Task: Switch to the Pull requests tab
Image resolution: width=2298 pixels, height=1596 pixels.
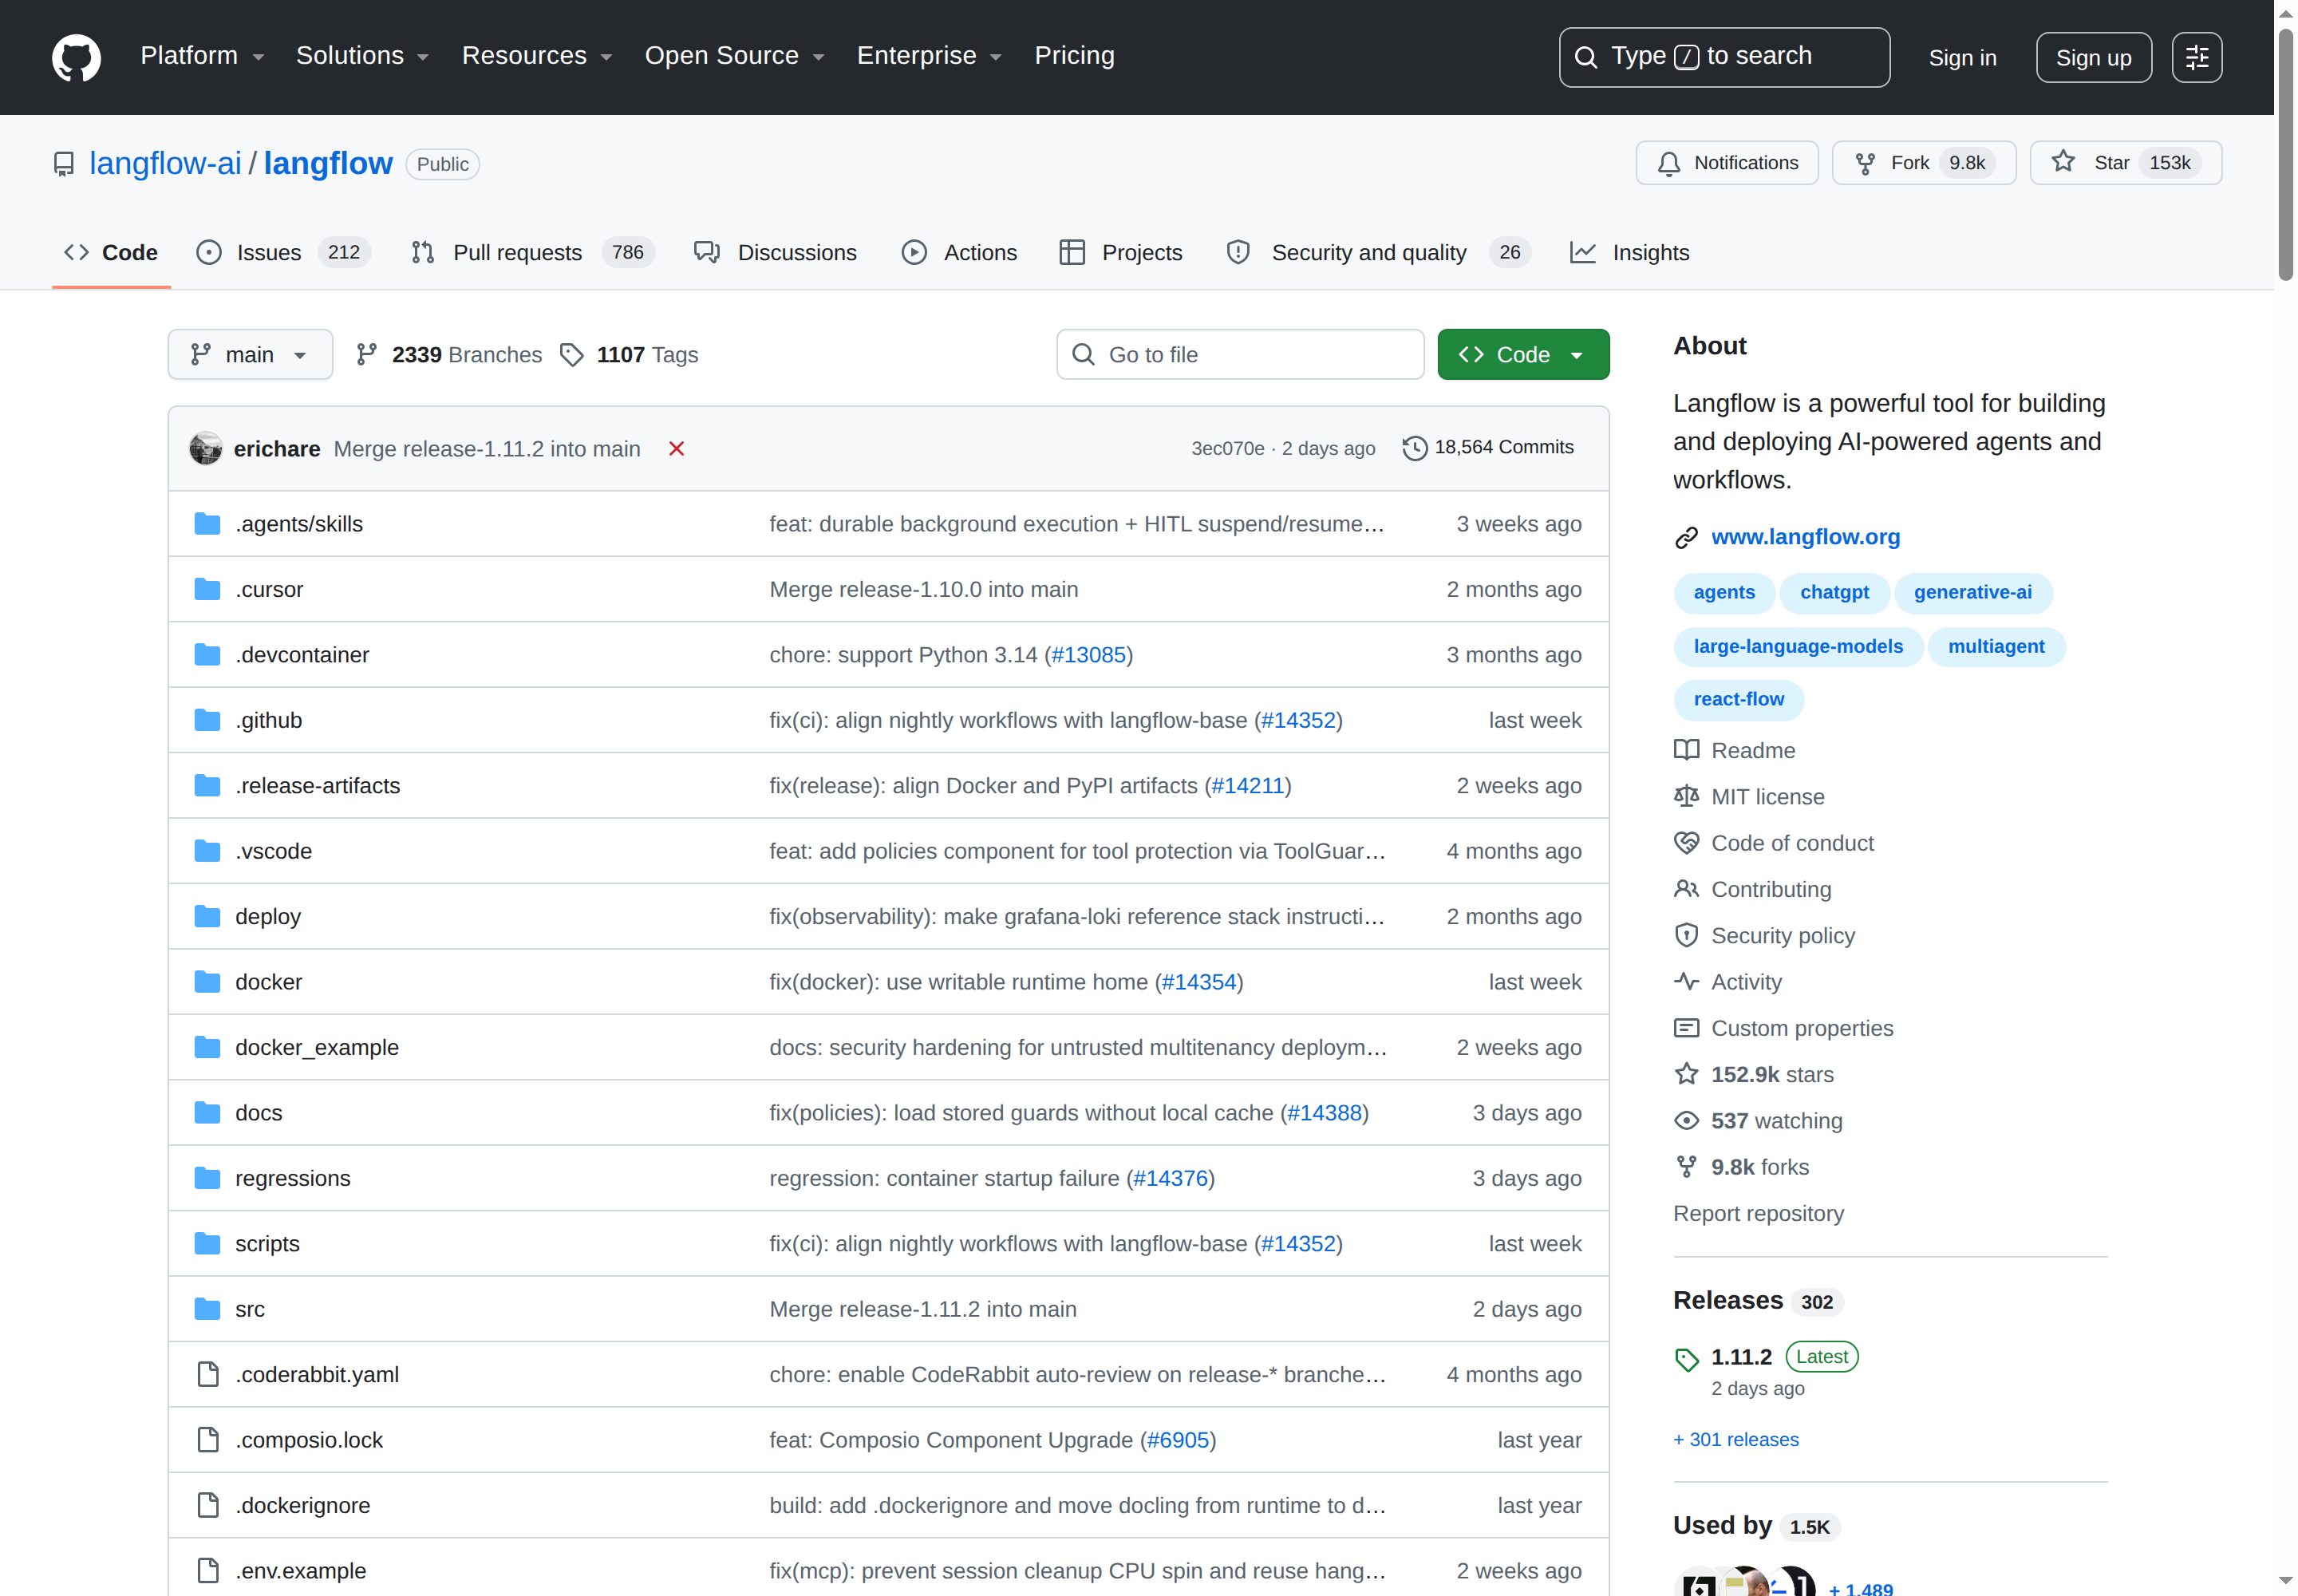Action: tap(532, 252)
